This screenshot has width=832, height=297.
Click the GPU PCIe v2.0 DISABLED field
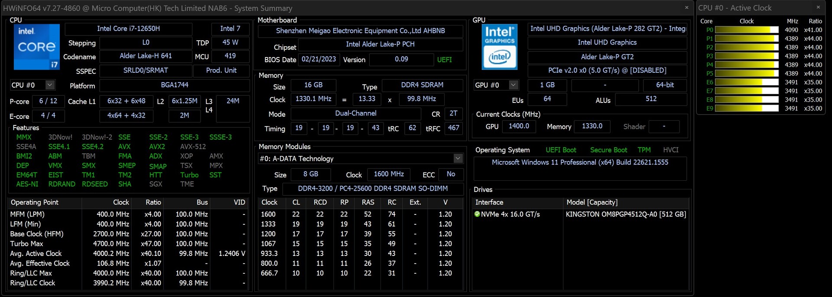[607, 70]
